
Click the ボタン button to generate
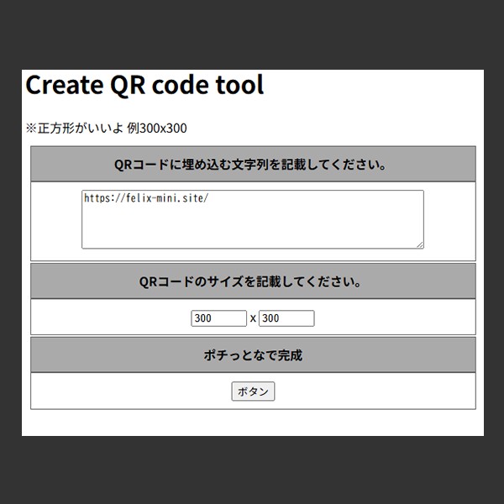[253, 391]
